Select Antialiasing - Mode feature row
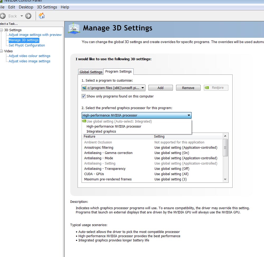The height and width of the screenshot is (257, 264). coord(152,158)
